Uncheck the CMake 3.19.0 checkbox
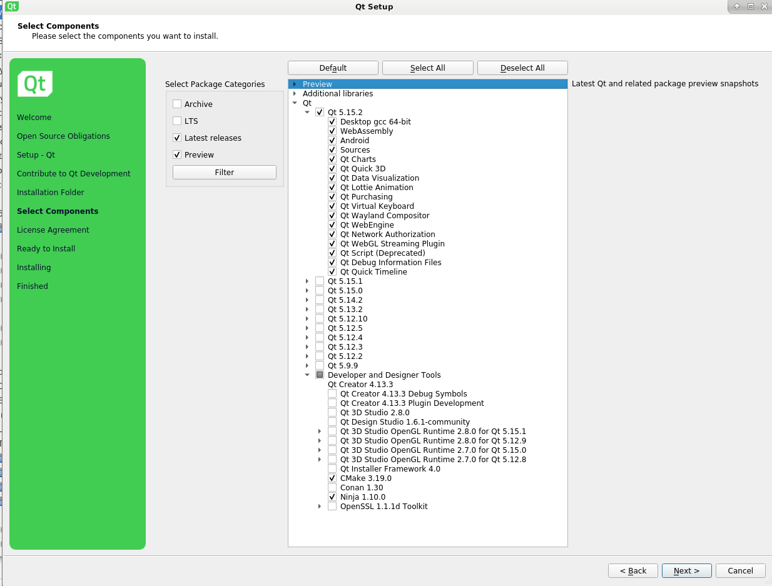 click(x=332, y=478)
